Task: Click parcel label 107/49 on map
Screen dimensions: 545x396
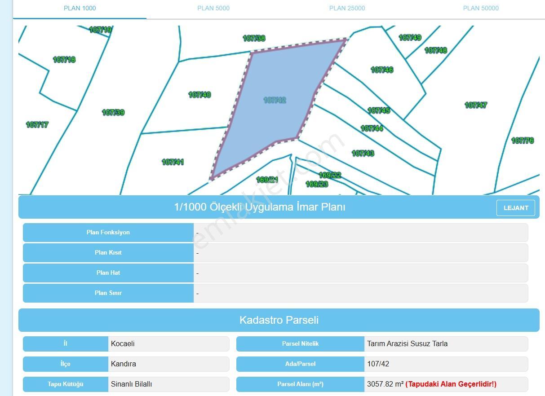Action: coord(410,38)
